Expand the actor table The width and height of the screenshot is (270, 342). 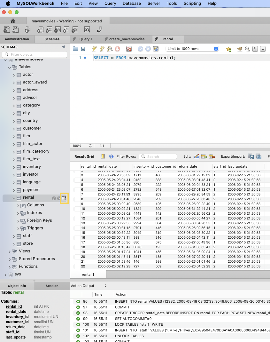point(14,75)
